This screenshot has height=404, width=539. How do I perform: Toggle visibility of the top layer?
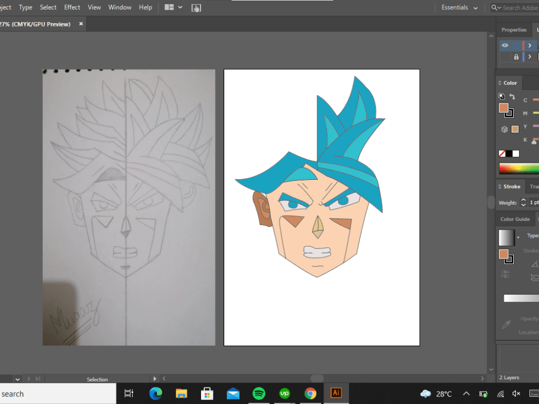click(x=505, y=45)
